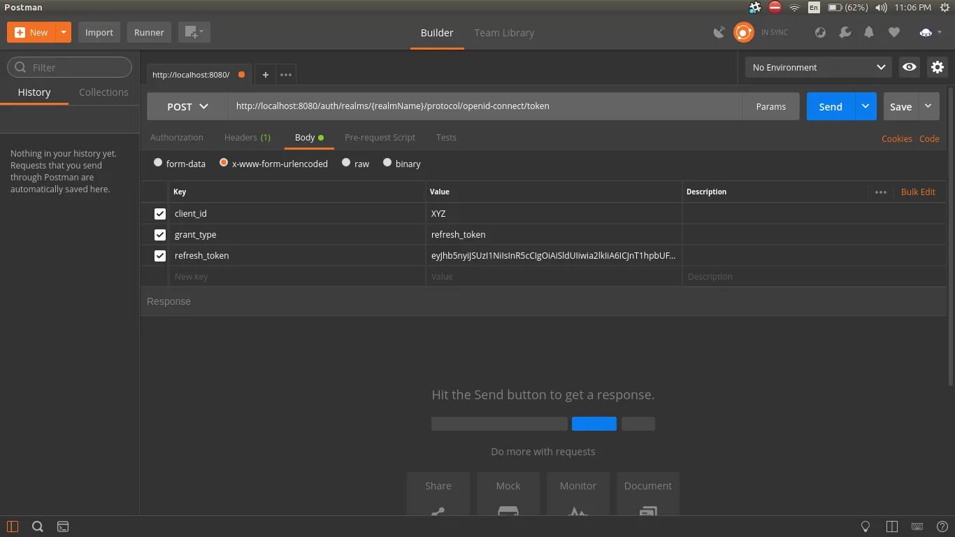The image size is (955, 537).
Task: Open the Pre-request Script tab
Action: coord(380,138)
